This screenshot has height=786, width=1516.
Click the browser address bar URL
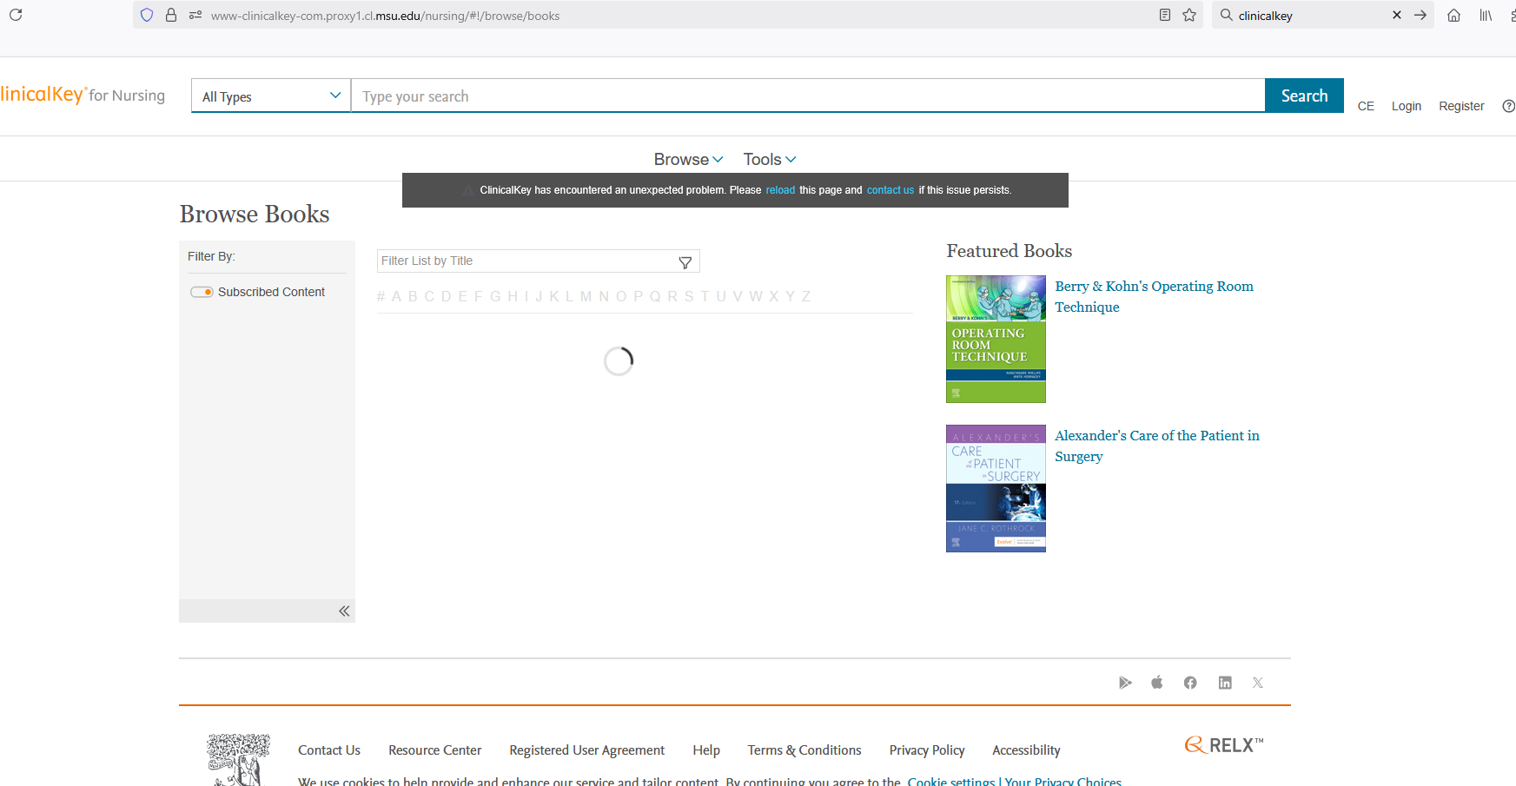(385, 16)
